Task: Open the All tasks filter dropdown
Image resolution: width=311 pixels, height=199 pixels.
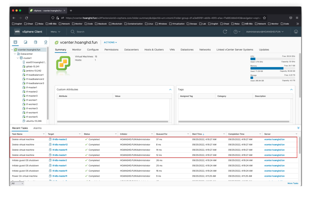Action: point(17,184)
